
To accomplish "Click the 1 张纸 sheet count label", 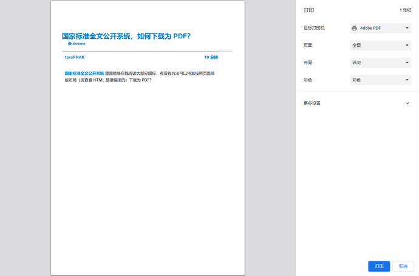I will (405, 10).
